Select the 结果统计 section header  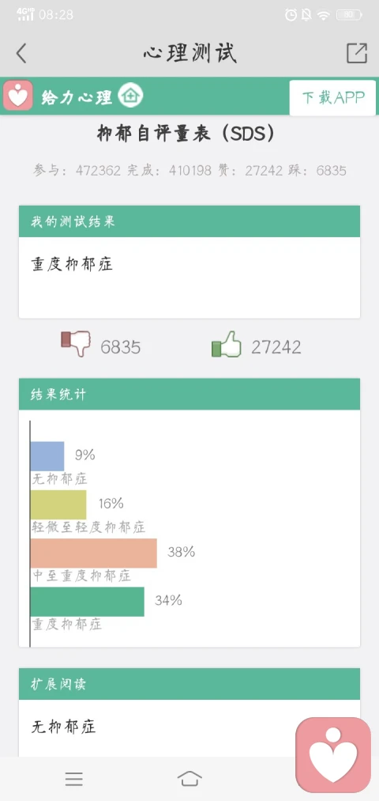point(189,394)
